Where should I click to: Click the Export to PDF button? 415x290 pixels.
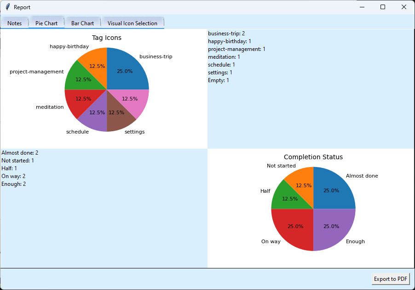(390, 279)
